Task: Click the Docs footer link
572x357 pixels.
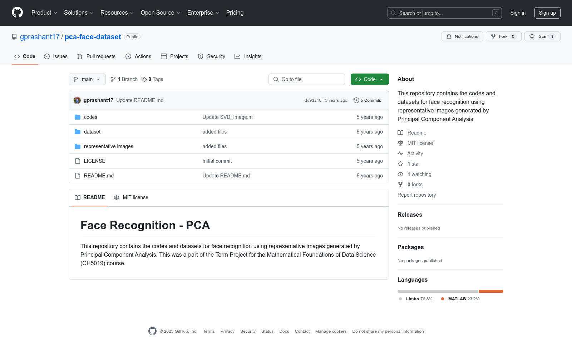Action: [284, 331]
